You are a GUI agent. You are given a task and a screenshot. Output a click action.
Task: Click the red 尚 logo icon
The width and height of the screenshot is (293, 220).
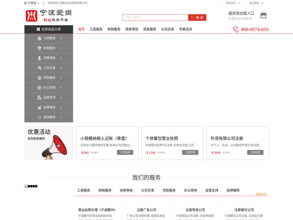point(31,16)
